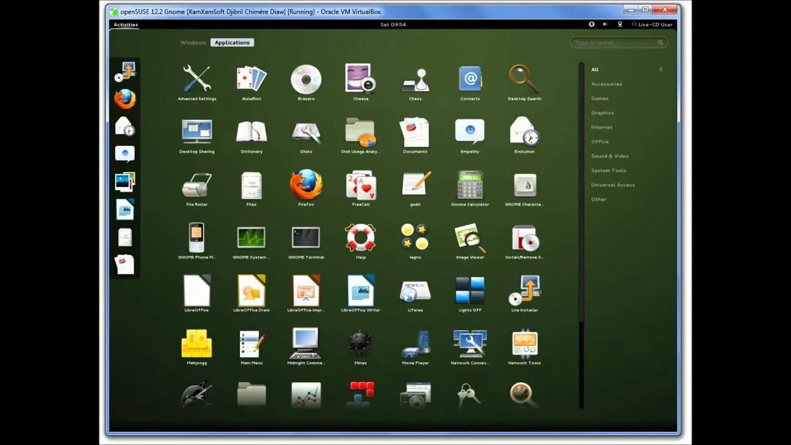Launch Live Installer from the grid
Screen dimensions: 791x445
(x=525, y=294)
